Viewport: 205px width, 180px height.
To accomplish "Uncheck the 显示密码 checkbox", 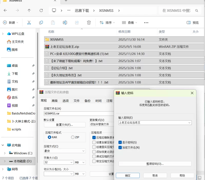I will coord(120,142).
